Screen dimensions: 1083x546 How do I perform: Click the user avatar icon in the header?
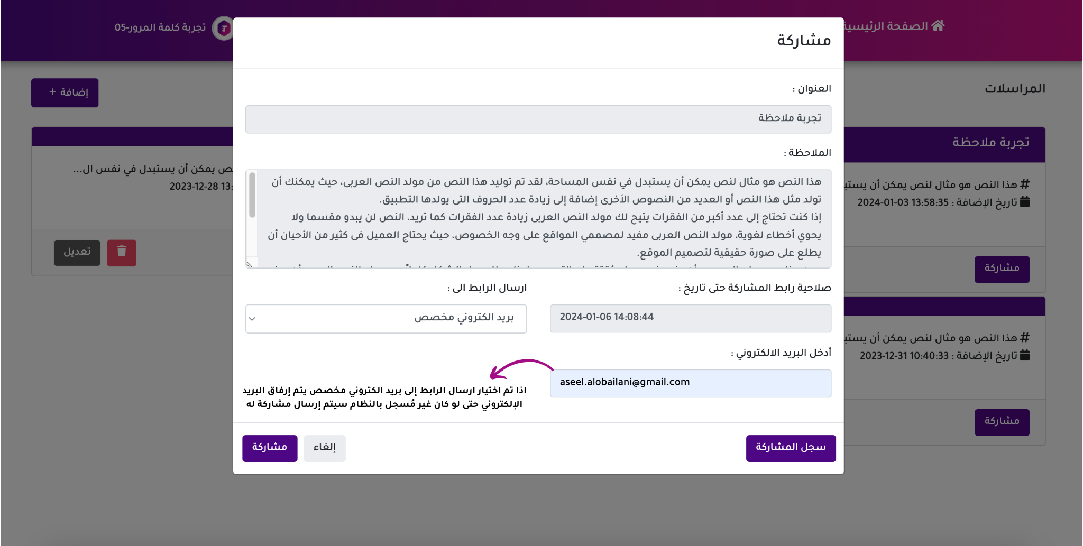tap(223, 28)
